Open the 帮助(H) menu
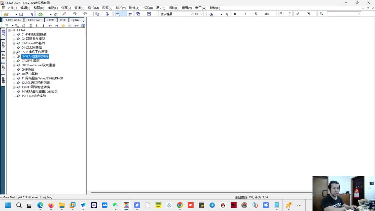This screenshot has width=375, height=211. coord(215,8)
